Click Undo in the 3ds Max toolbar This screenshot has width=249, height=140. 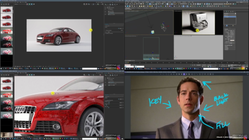tap(126, 4)
